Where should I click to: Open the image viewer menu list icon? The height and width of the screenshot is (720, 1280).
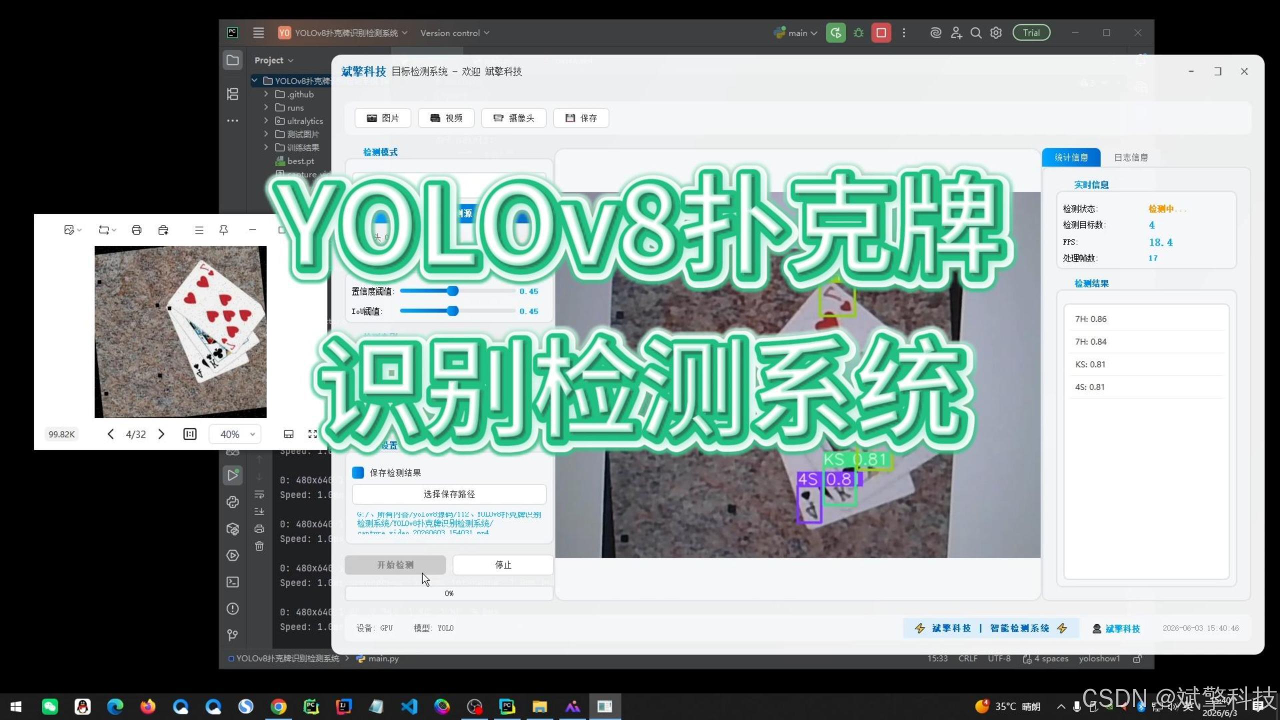point(199,230)
